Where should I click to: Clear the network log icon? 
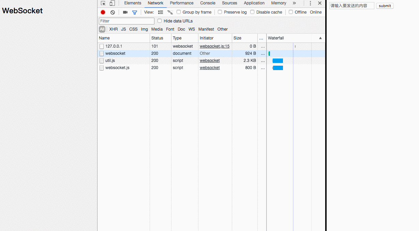(113, 12)
